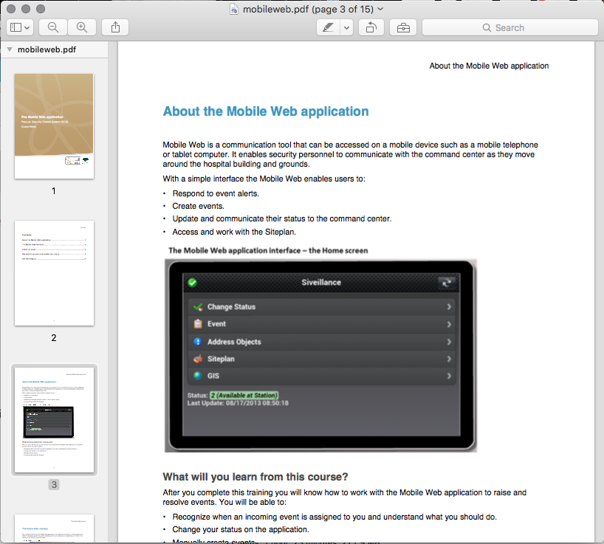Click the 'About the Mobile Web application' heading
Image resolution: width=604 pixels, height=544 pixels.
[x=266, y=111]
